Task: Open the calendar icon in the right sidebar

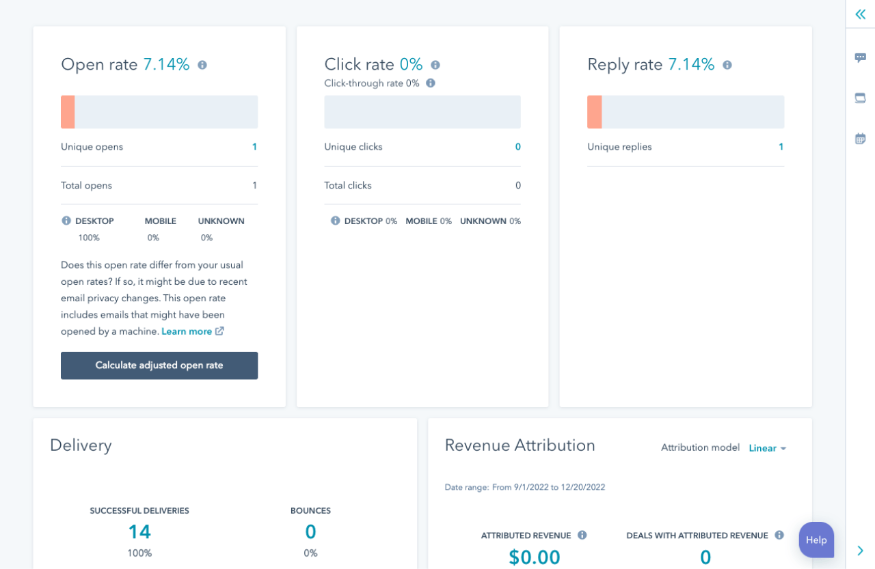Action: pos(860,139)
